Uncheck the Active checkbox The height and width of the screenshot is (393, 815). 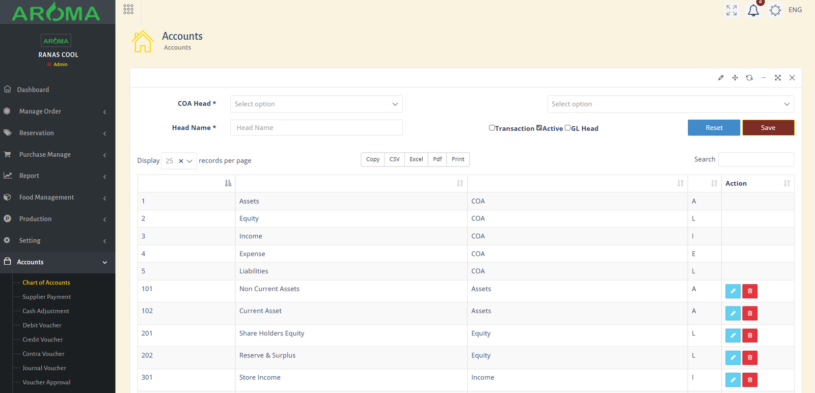tap(539, 128)
